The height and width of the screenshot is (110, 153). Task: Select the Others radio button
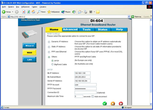[49, 57]
